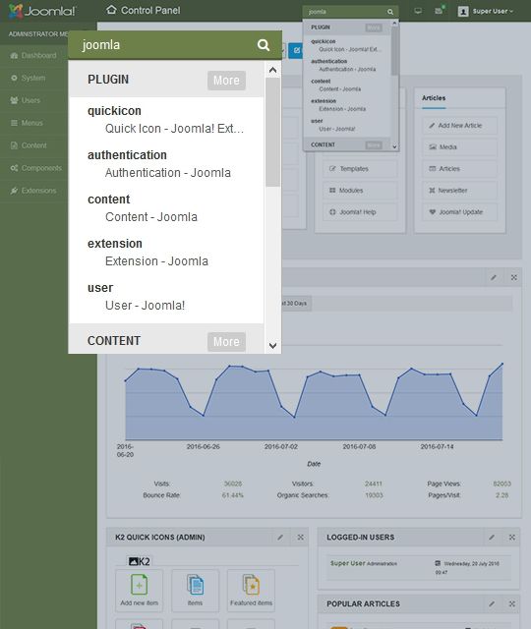This screenshot has height=629, width=531.
Task: Open the Users sidebar menu
Action: 26,100
